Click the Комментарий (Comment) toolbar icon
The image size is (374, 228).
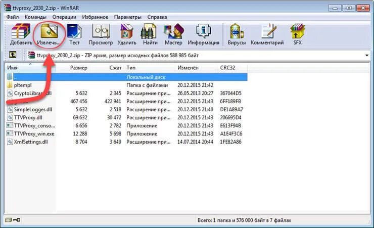pyautogui.click(x=269, y=31)
